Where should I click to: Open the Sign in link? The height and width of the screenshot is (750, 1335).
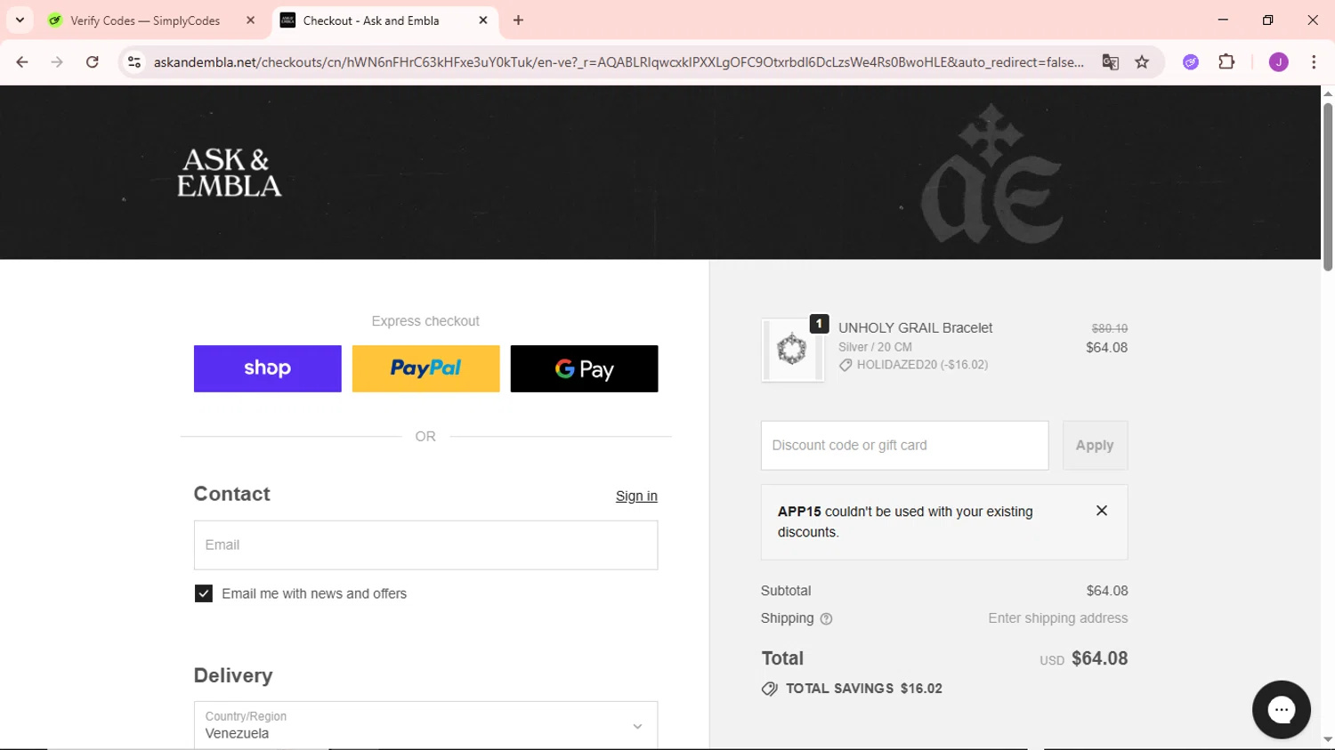click(x=636, y=496)
